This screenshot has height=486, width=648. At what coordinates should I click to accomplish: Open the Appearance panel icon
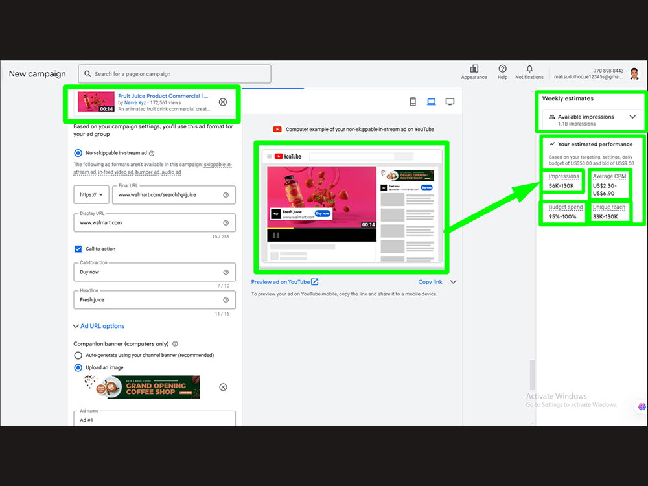pyautogui.click(x=474, y=69)
